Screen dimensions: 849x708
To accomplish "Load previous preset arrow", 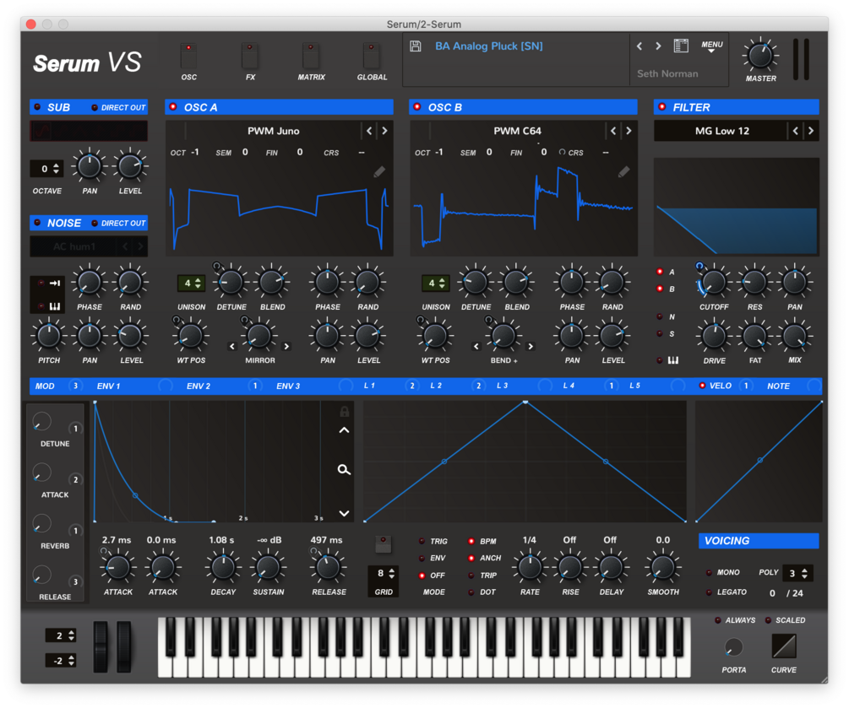I will click(x=639, y=46).
